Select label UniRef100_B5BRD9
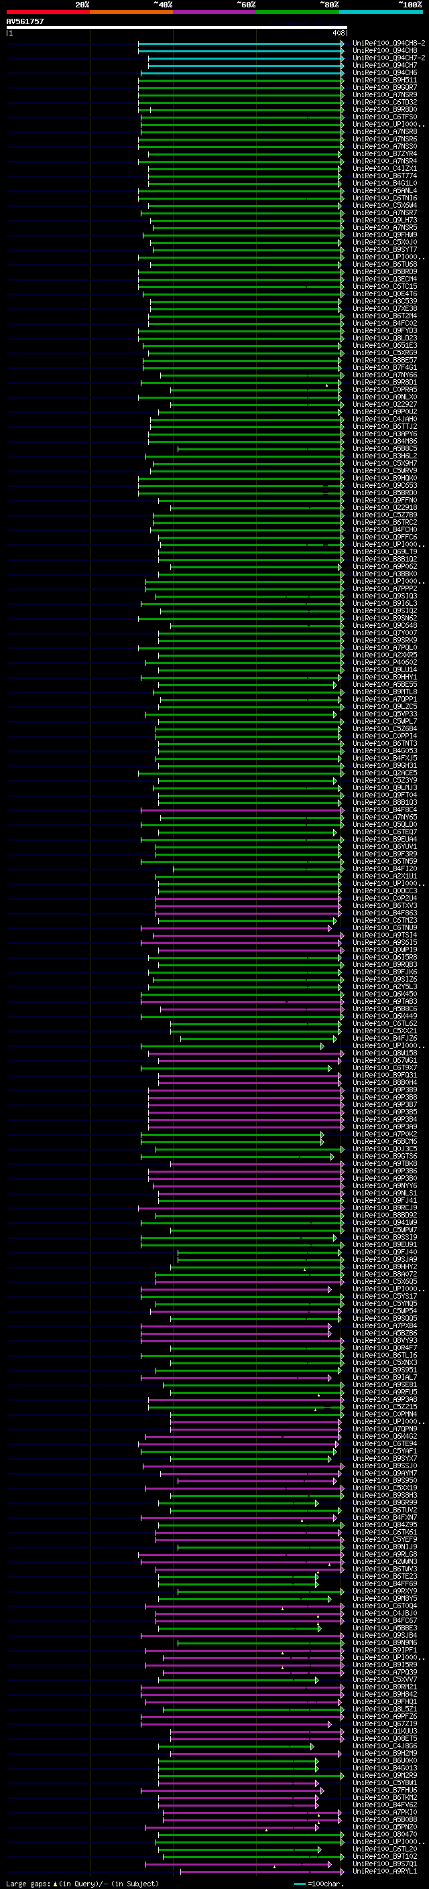The height and width of the screenshot is (1889, 429). 385,272
